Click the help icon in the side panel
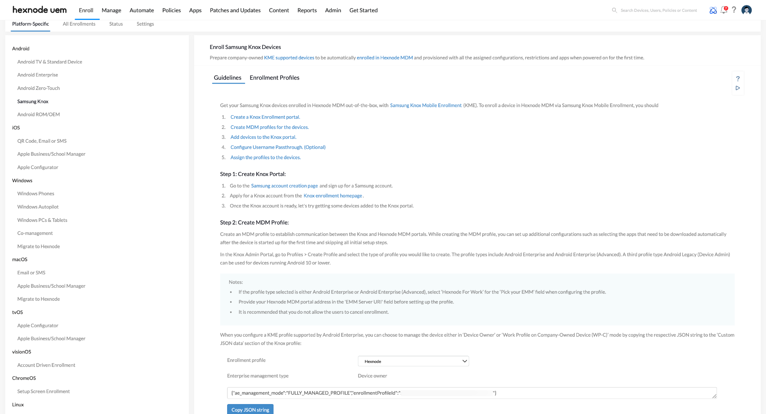Screen dimensions: 766x414 [x=738, y=79]
